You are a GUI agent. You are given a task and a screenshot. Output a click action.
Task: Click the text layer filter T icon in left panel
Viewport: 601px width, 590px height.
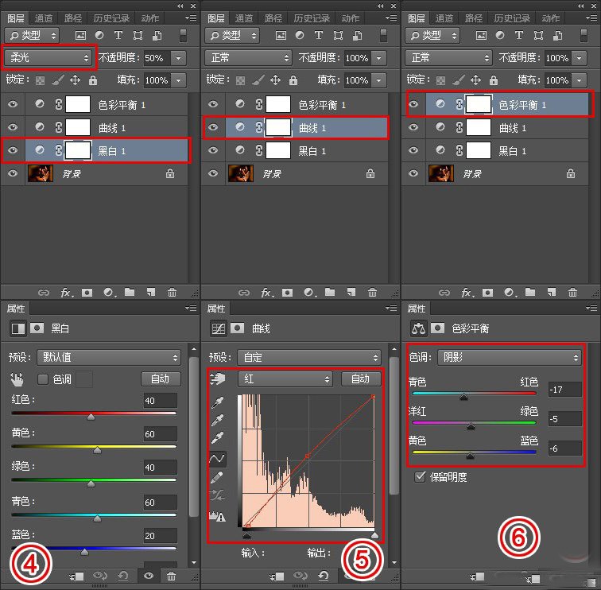click(118, 35)
